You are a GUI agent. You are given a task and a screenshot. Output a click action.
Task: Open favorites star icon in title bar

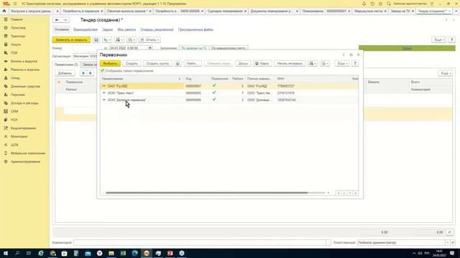coord(380,4)
